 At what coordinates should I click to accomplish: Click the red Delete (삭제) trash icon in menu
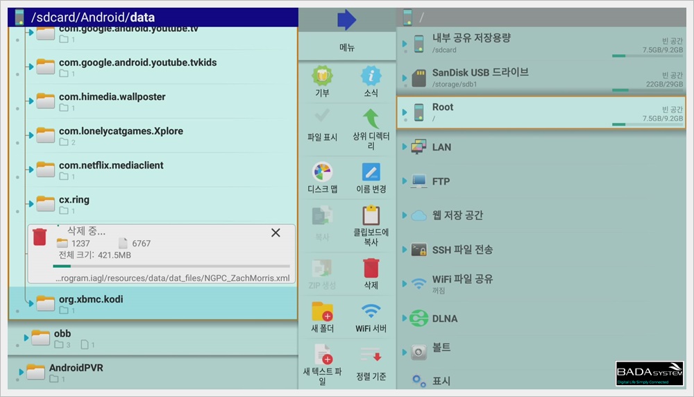point(371,268)
